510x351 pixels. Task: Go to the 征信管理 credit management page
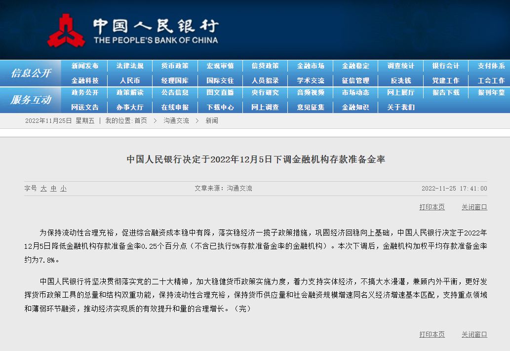tap(355, 80)
